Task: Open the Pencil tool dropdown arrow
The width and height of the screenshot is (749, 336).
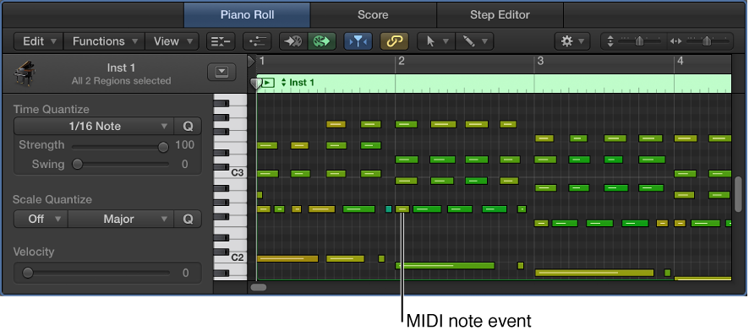Action: (484, 41)
